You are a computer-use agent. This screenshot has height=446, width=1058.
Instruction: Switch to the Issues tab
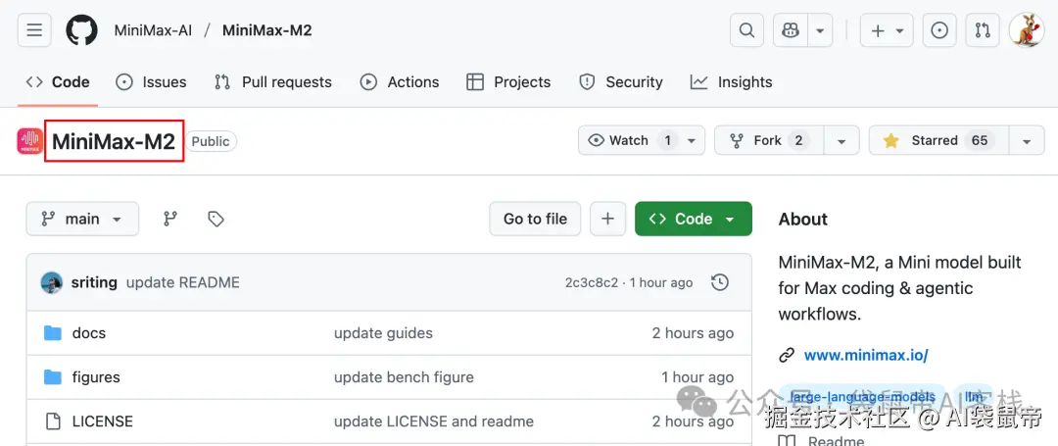click(x=151, y=82)
